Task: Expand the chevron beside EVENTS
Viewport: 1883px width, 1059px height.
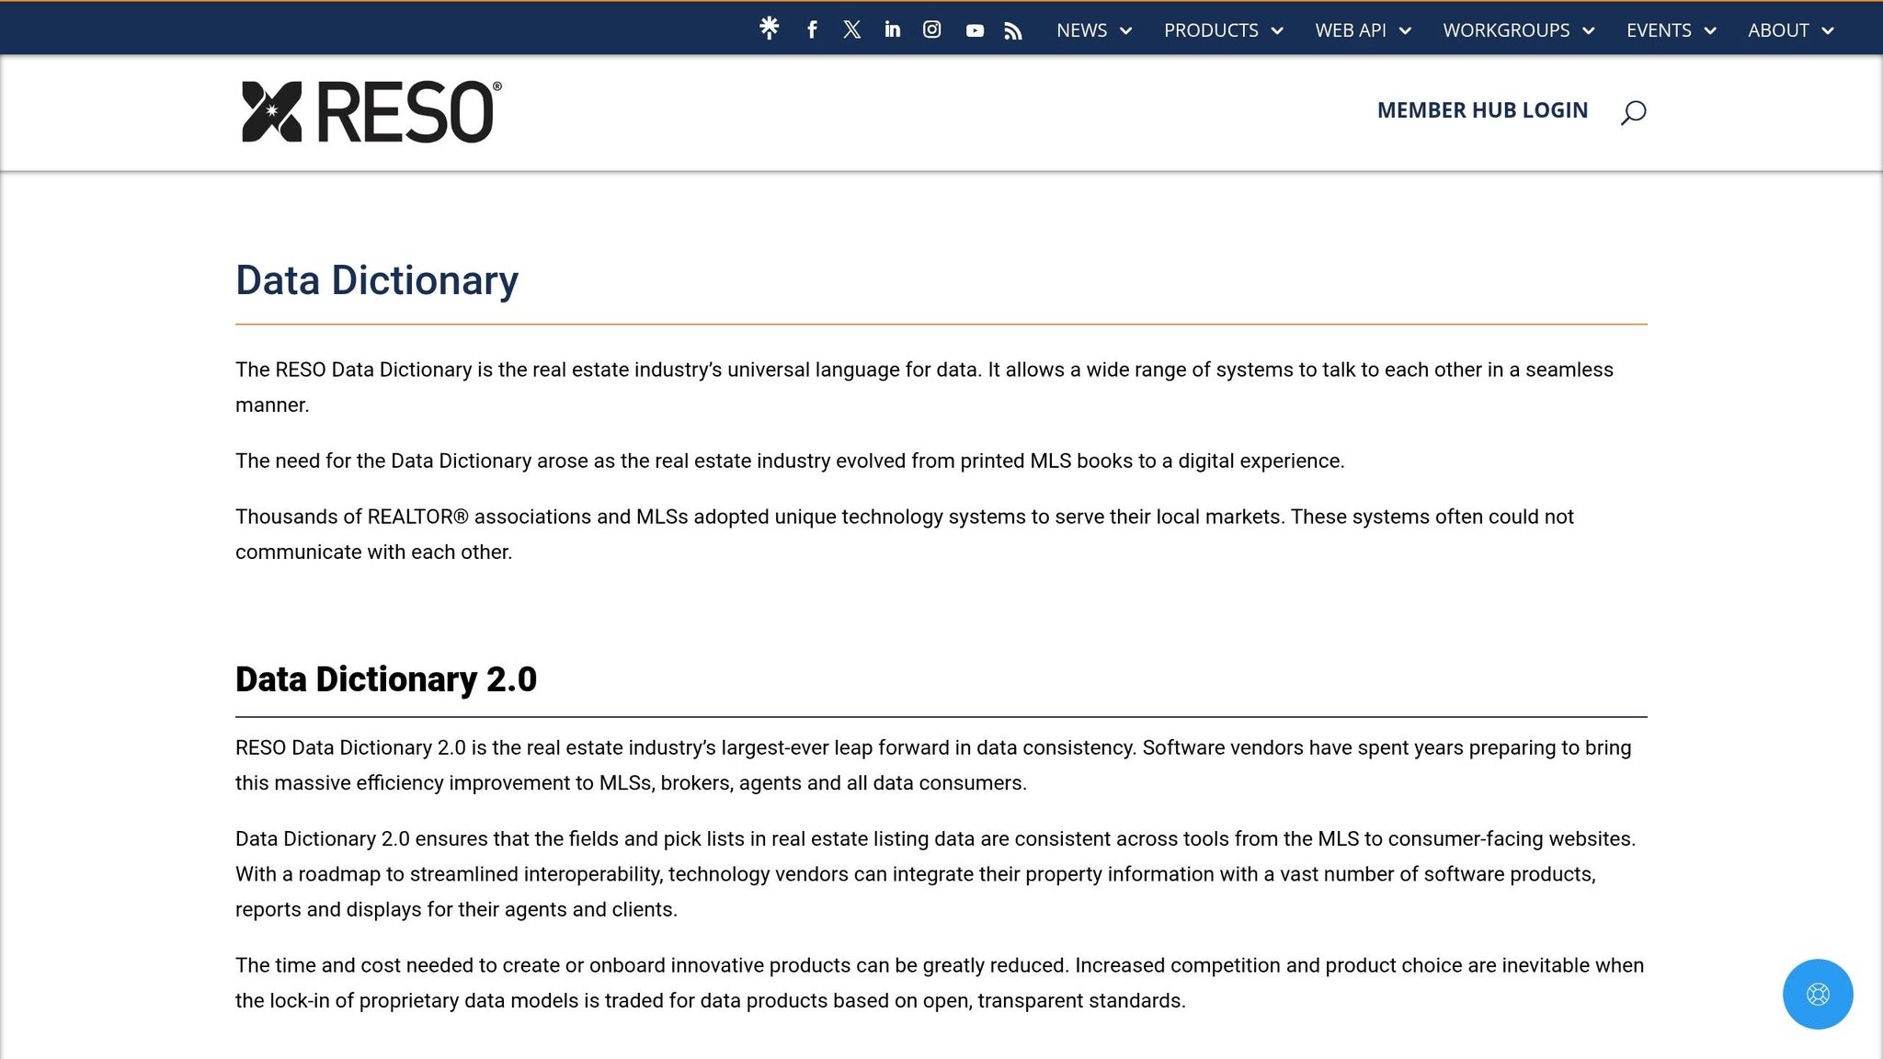Action: (x=1710, y=31)
